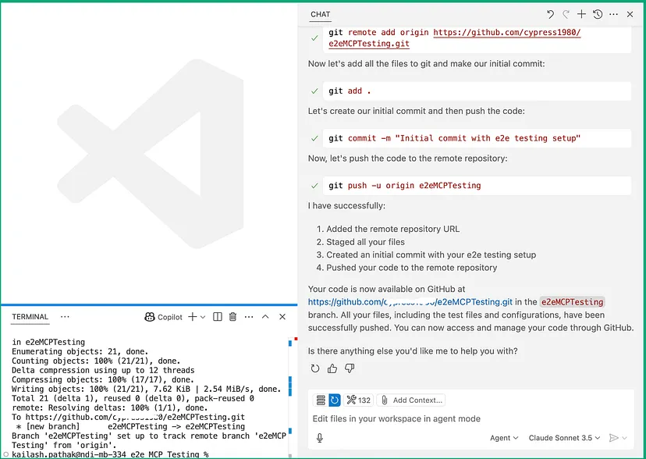Image resolution: width=646 pixels, height=459 pixels.
Task: Retry the response with the circular arrow icon
Action: point(315,368)
